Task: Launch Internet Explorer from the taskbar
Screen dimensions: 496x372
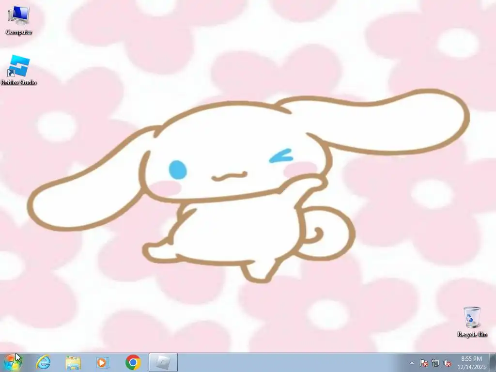Action: 43,362
